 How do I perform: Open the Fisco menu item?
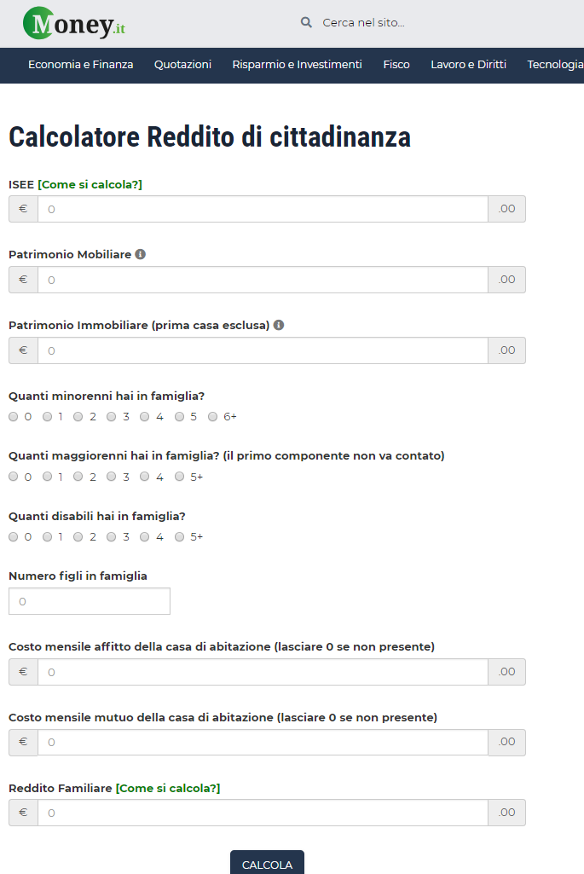[396, 65]
